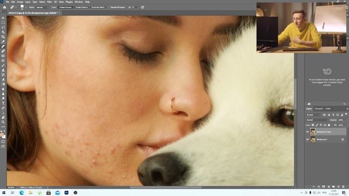Choose Content-Aware healing type
349x196 pixels.
pyautogui.click(x=65, y=7)
